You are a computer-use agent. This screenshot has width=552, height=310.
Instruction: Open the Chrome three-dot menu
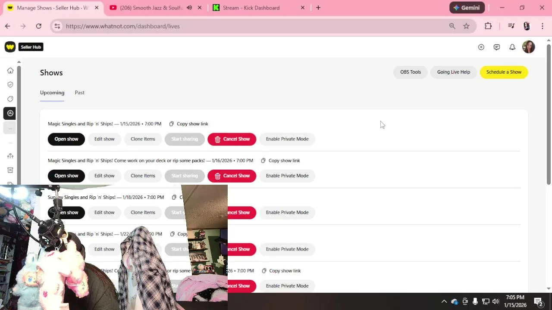pyautogui.click(x=543, y=26)
